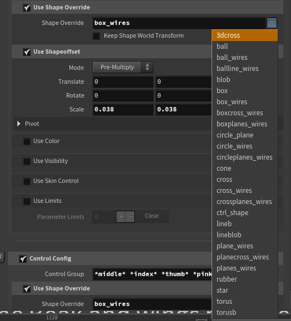Click the plus button of Parameter Limits
Screen dimensions: 291x321
(121, 217)
